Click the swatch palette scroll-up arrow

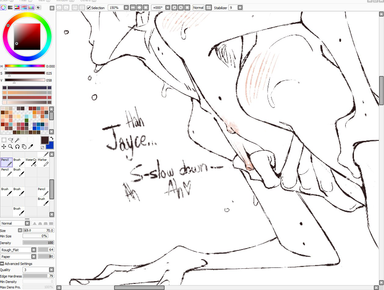click(x=51, y=109)
